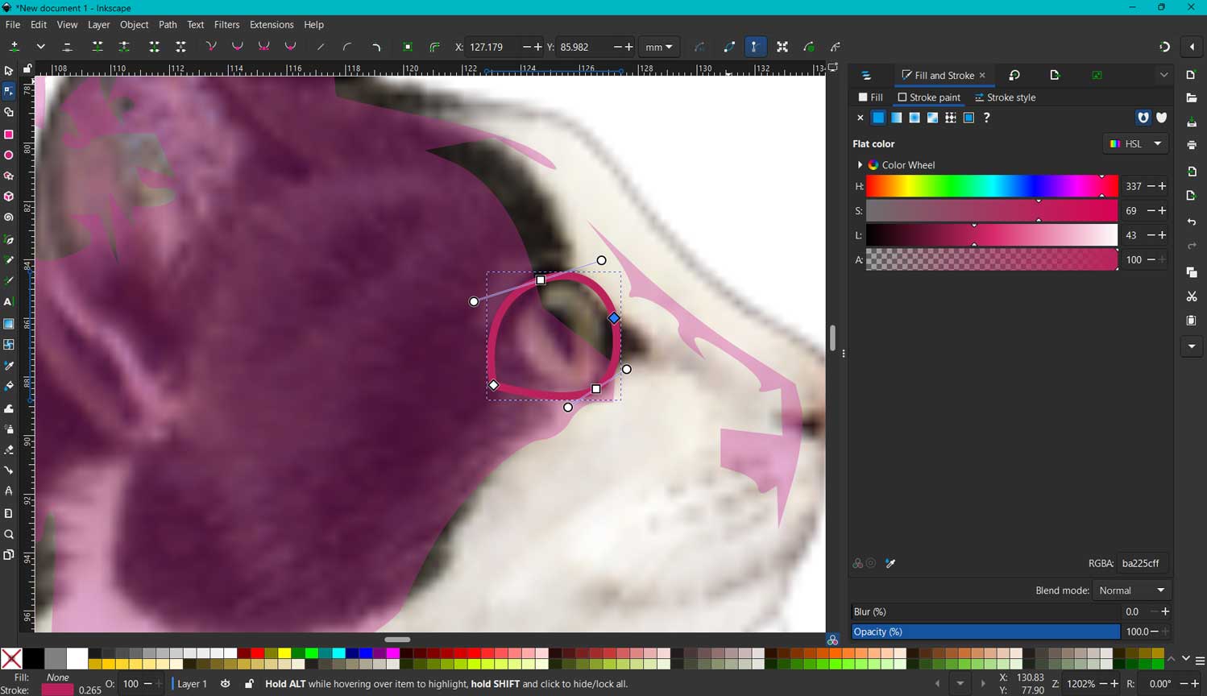
Task: Select the Text tool
Action: pyautogui.click(x=9, y=302)
